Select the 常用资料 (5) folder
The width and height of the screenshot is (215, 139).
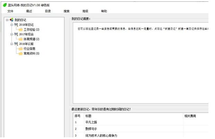(x=32, y=53)
